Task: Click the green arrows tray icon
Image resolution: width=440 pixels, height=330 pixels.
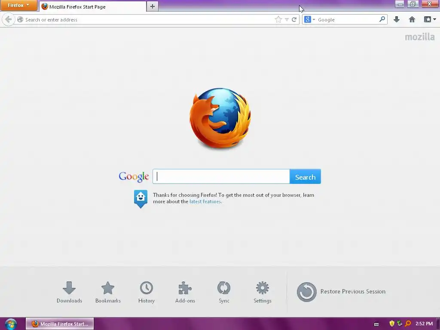Action: [x=400, y=324]
